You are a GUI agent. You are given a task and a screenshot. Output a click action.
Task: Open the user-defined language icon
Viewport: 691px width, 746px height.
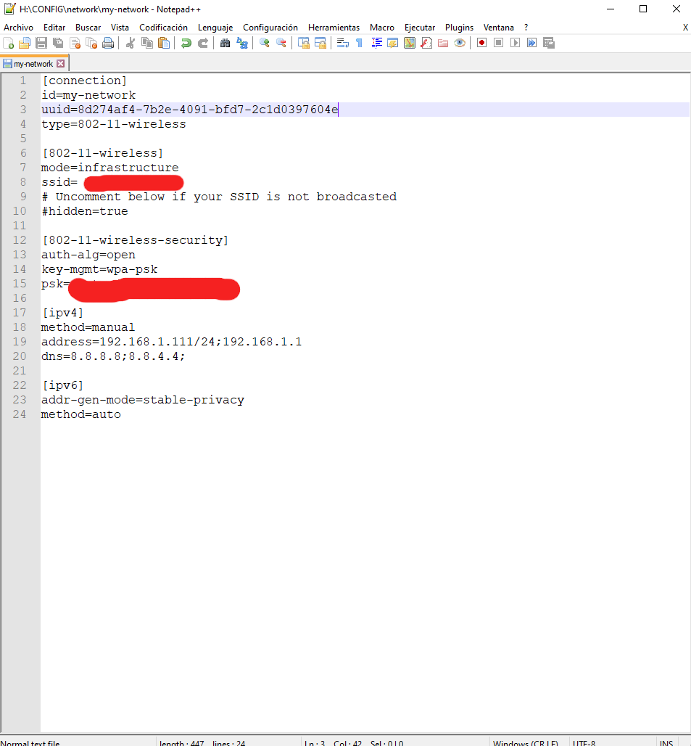point(393,44)
